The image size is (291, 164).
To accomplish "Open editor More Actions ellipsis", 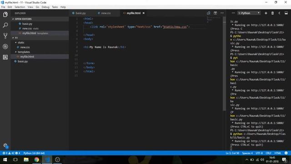I will tap(222, 13).
